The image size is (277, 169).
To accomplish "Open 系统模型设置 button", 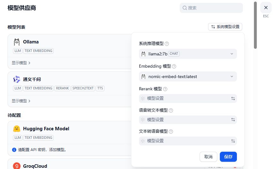I will [x=225, y=27].
